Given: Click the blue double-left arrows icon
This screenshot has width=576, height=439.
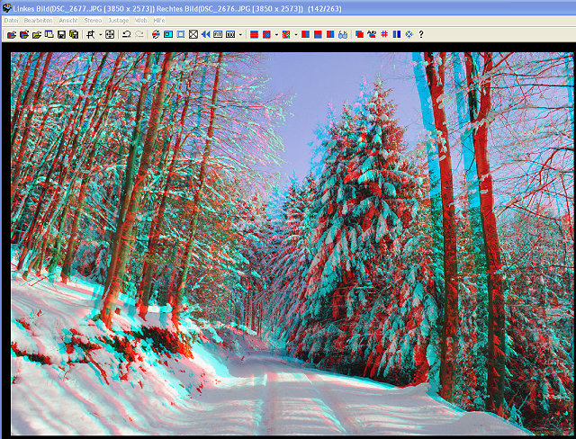Looking at the screenshot, I should [205, 34].
